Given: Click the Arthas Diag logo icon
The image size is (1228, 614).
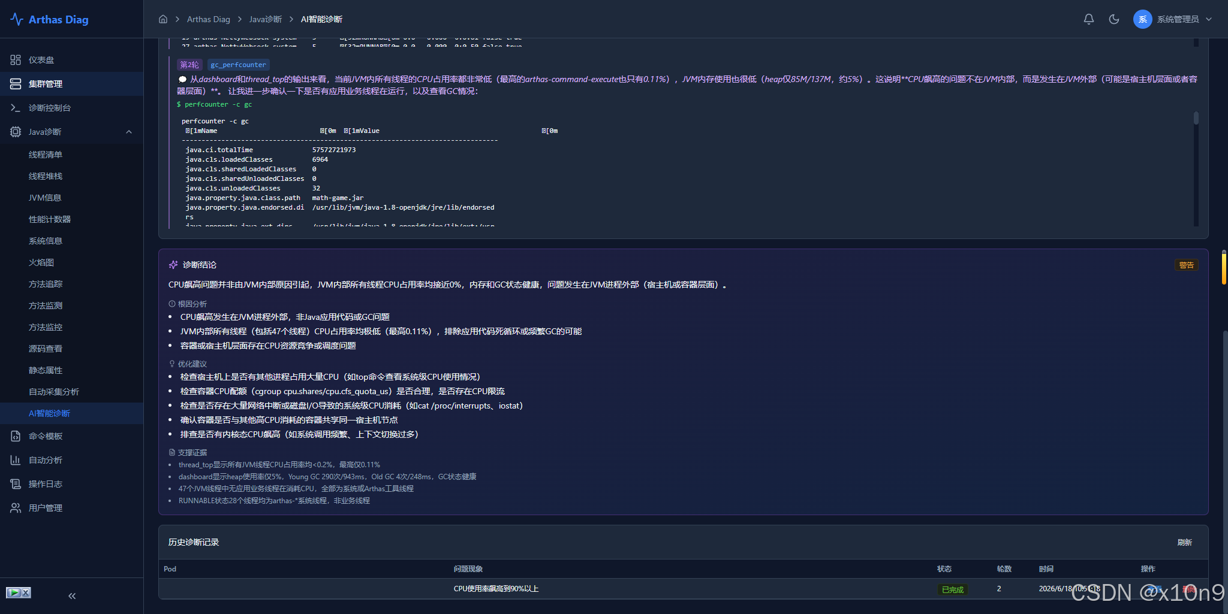Looking at the screenshot, I should 17,19.
